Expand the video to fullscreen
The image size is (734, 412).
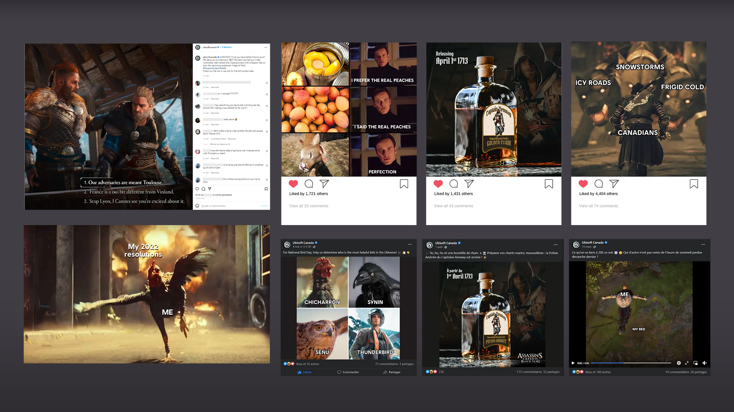687,363
